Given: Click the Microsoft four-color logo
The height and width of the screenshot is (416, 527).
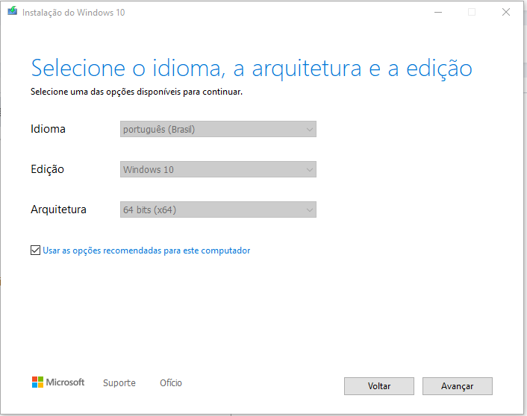Looking at the screenshot, I should point(37,382).
